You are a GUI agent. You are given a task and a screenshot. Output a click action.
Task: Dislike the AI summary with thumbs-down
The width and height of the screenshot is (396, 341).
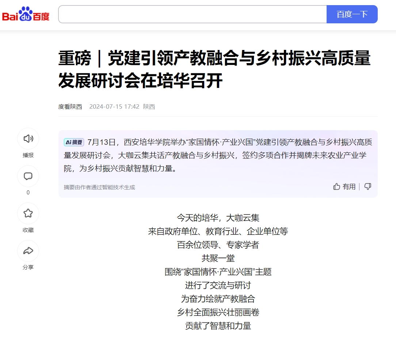coord(368,187)
